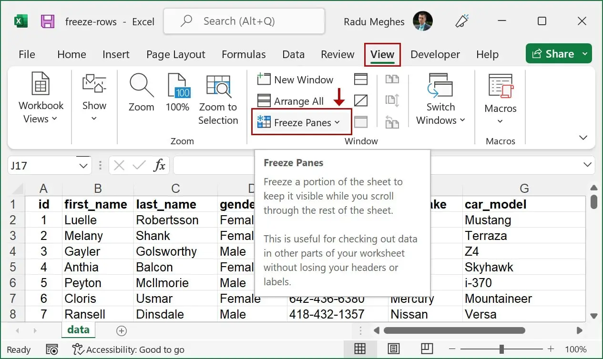Open the Workbook Views dropdown
Image resolution: width=603 pixels, height=359 pixels.
click(40, 99)
